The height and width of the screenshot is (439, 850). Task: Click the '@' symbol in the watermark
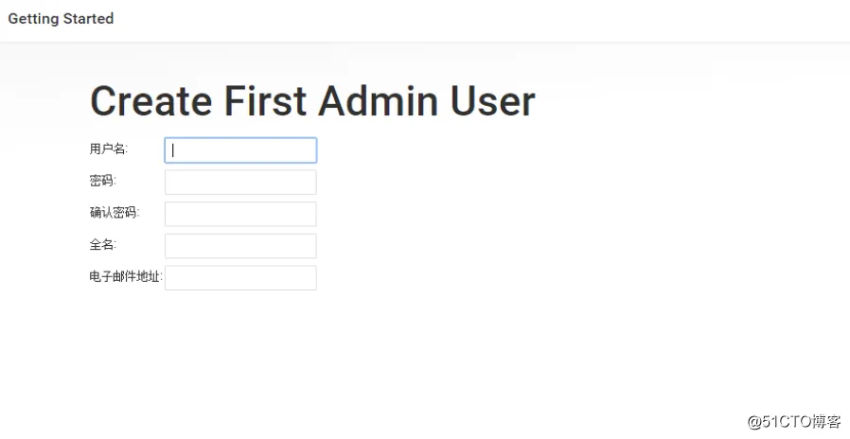[754, 421]
